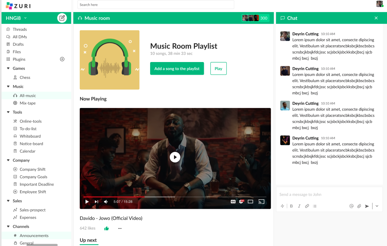Click the Search here field

click(156, 5)
